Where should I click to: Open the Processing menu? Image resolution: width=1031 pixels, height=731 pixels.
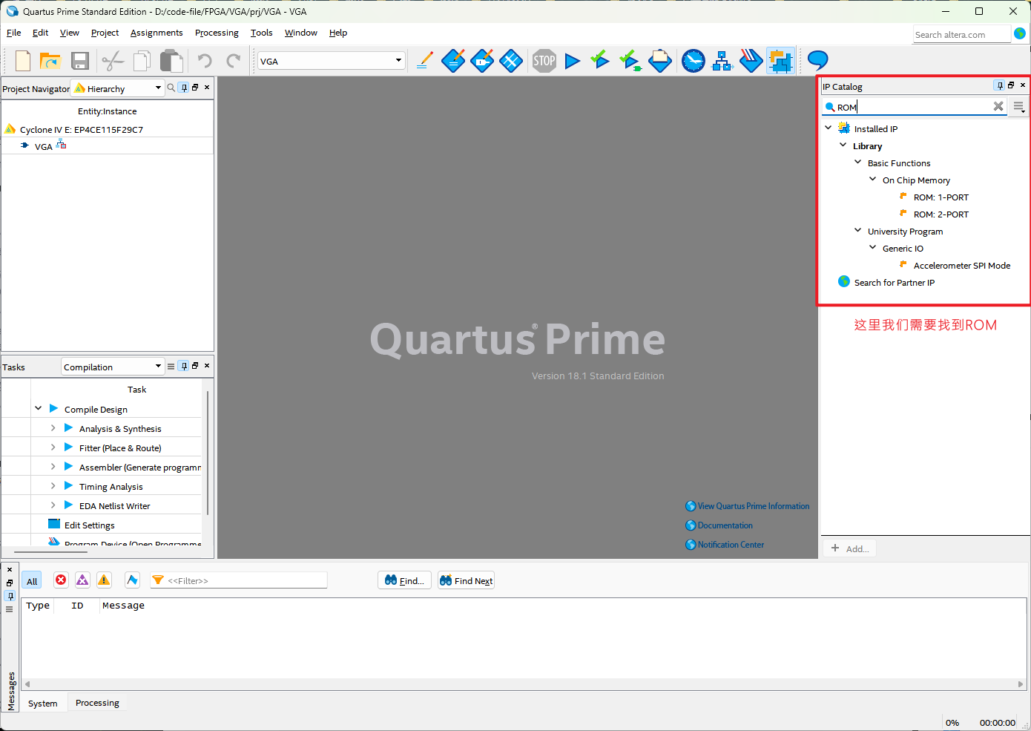click(217, 33)
